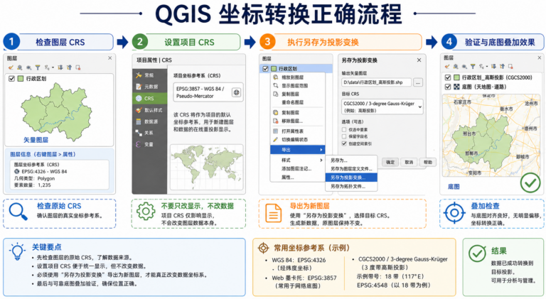Viewport: 546px width, 299px height.
Task: Enable 仅选中要素 option
Action: [344, 129]
